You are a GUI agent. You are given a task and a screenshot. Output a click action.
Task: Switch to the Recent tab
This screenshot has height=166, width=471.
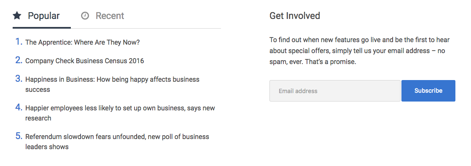click(x=102, y=16)
